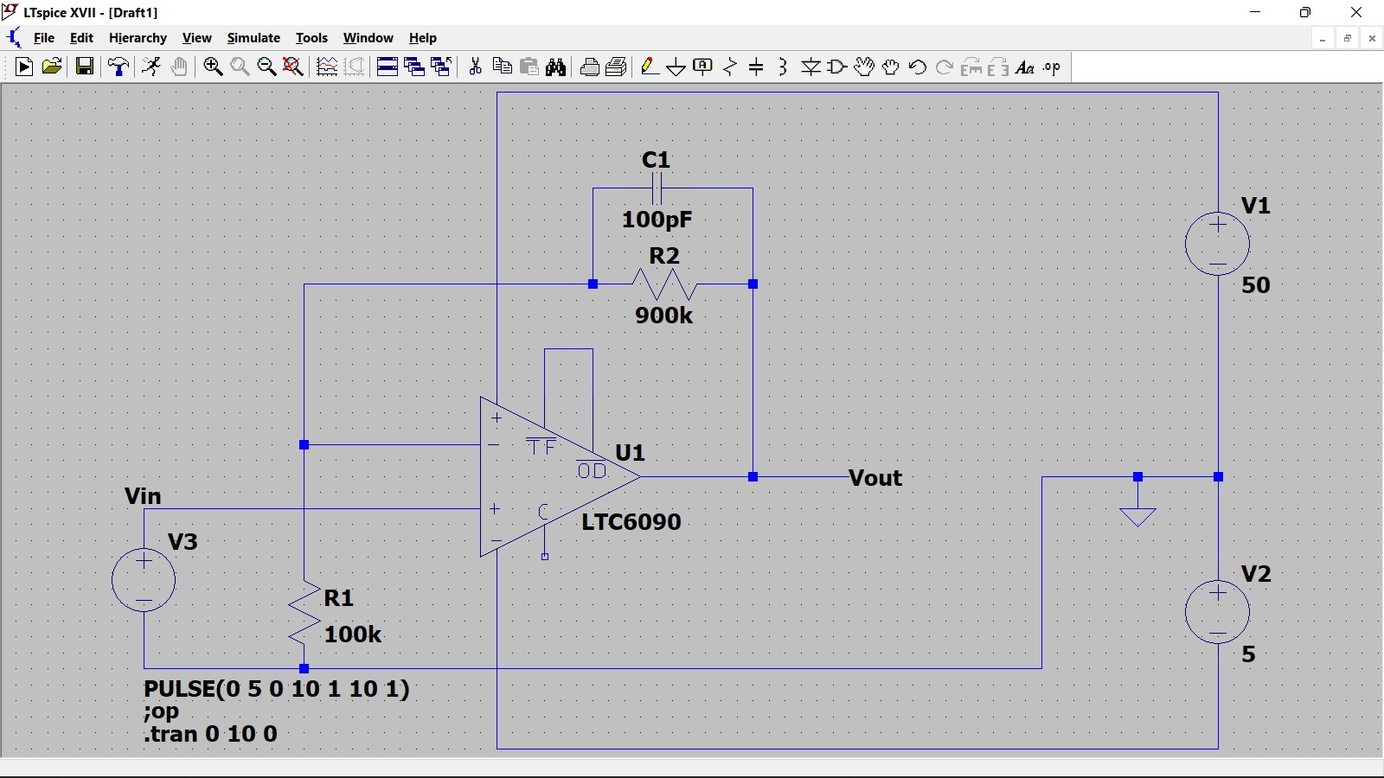Minimize the inner Draft1 document window
This screenshot has width=1384, height=778.
pos(1323,38)
